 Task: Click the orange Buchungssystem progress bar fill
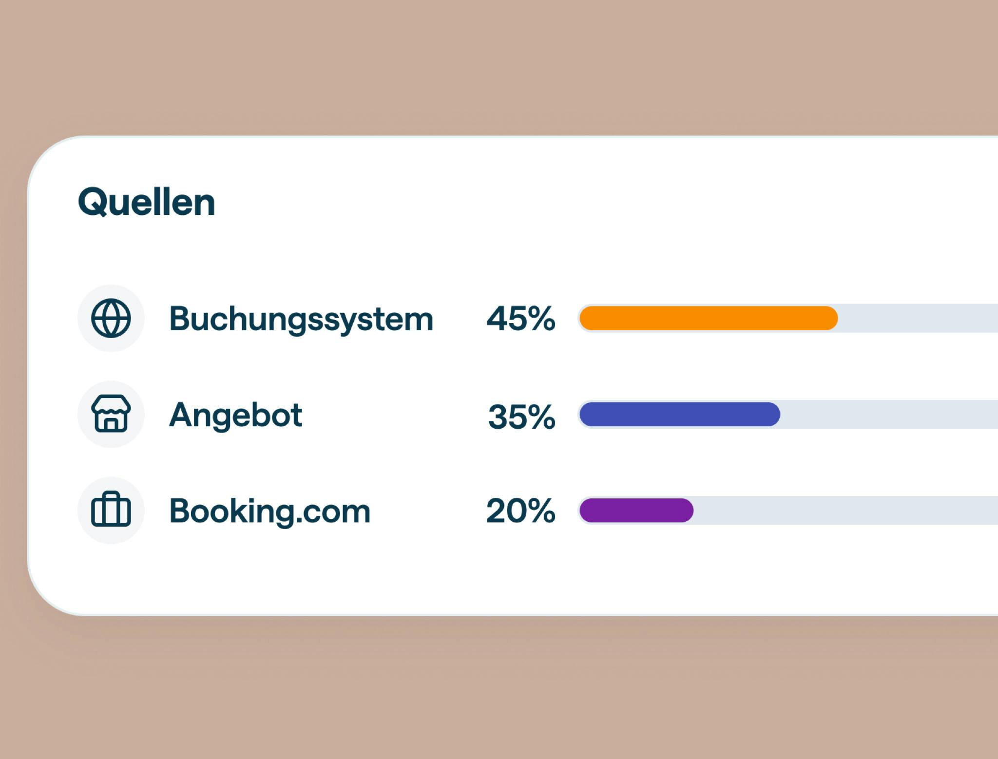coord(708,318)
